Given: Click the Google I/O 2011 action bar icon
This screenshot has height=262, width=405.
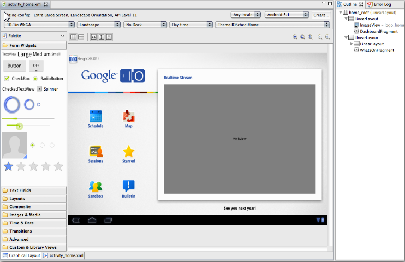Looking at the screenshot, I should 73,59.
